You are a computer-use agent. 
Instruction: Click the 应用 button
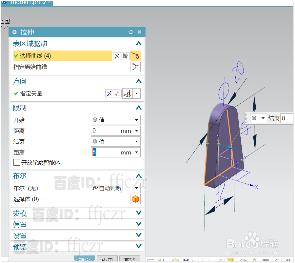tap(107, 259)
